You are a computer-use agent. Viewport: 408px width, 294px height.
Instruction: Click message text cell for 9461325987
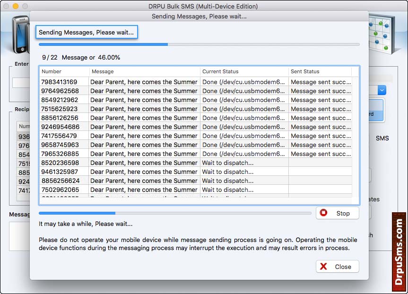[x=144, y=172]
